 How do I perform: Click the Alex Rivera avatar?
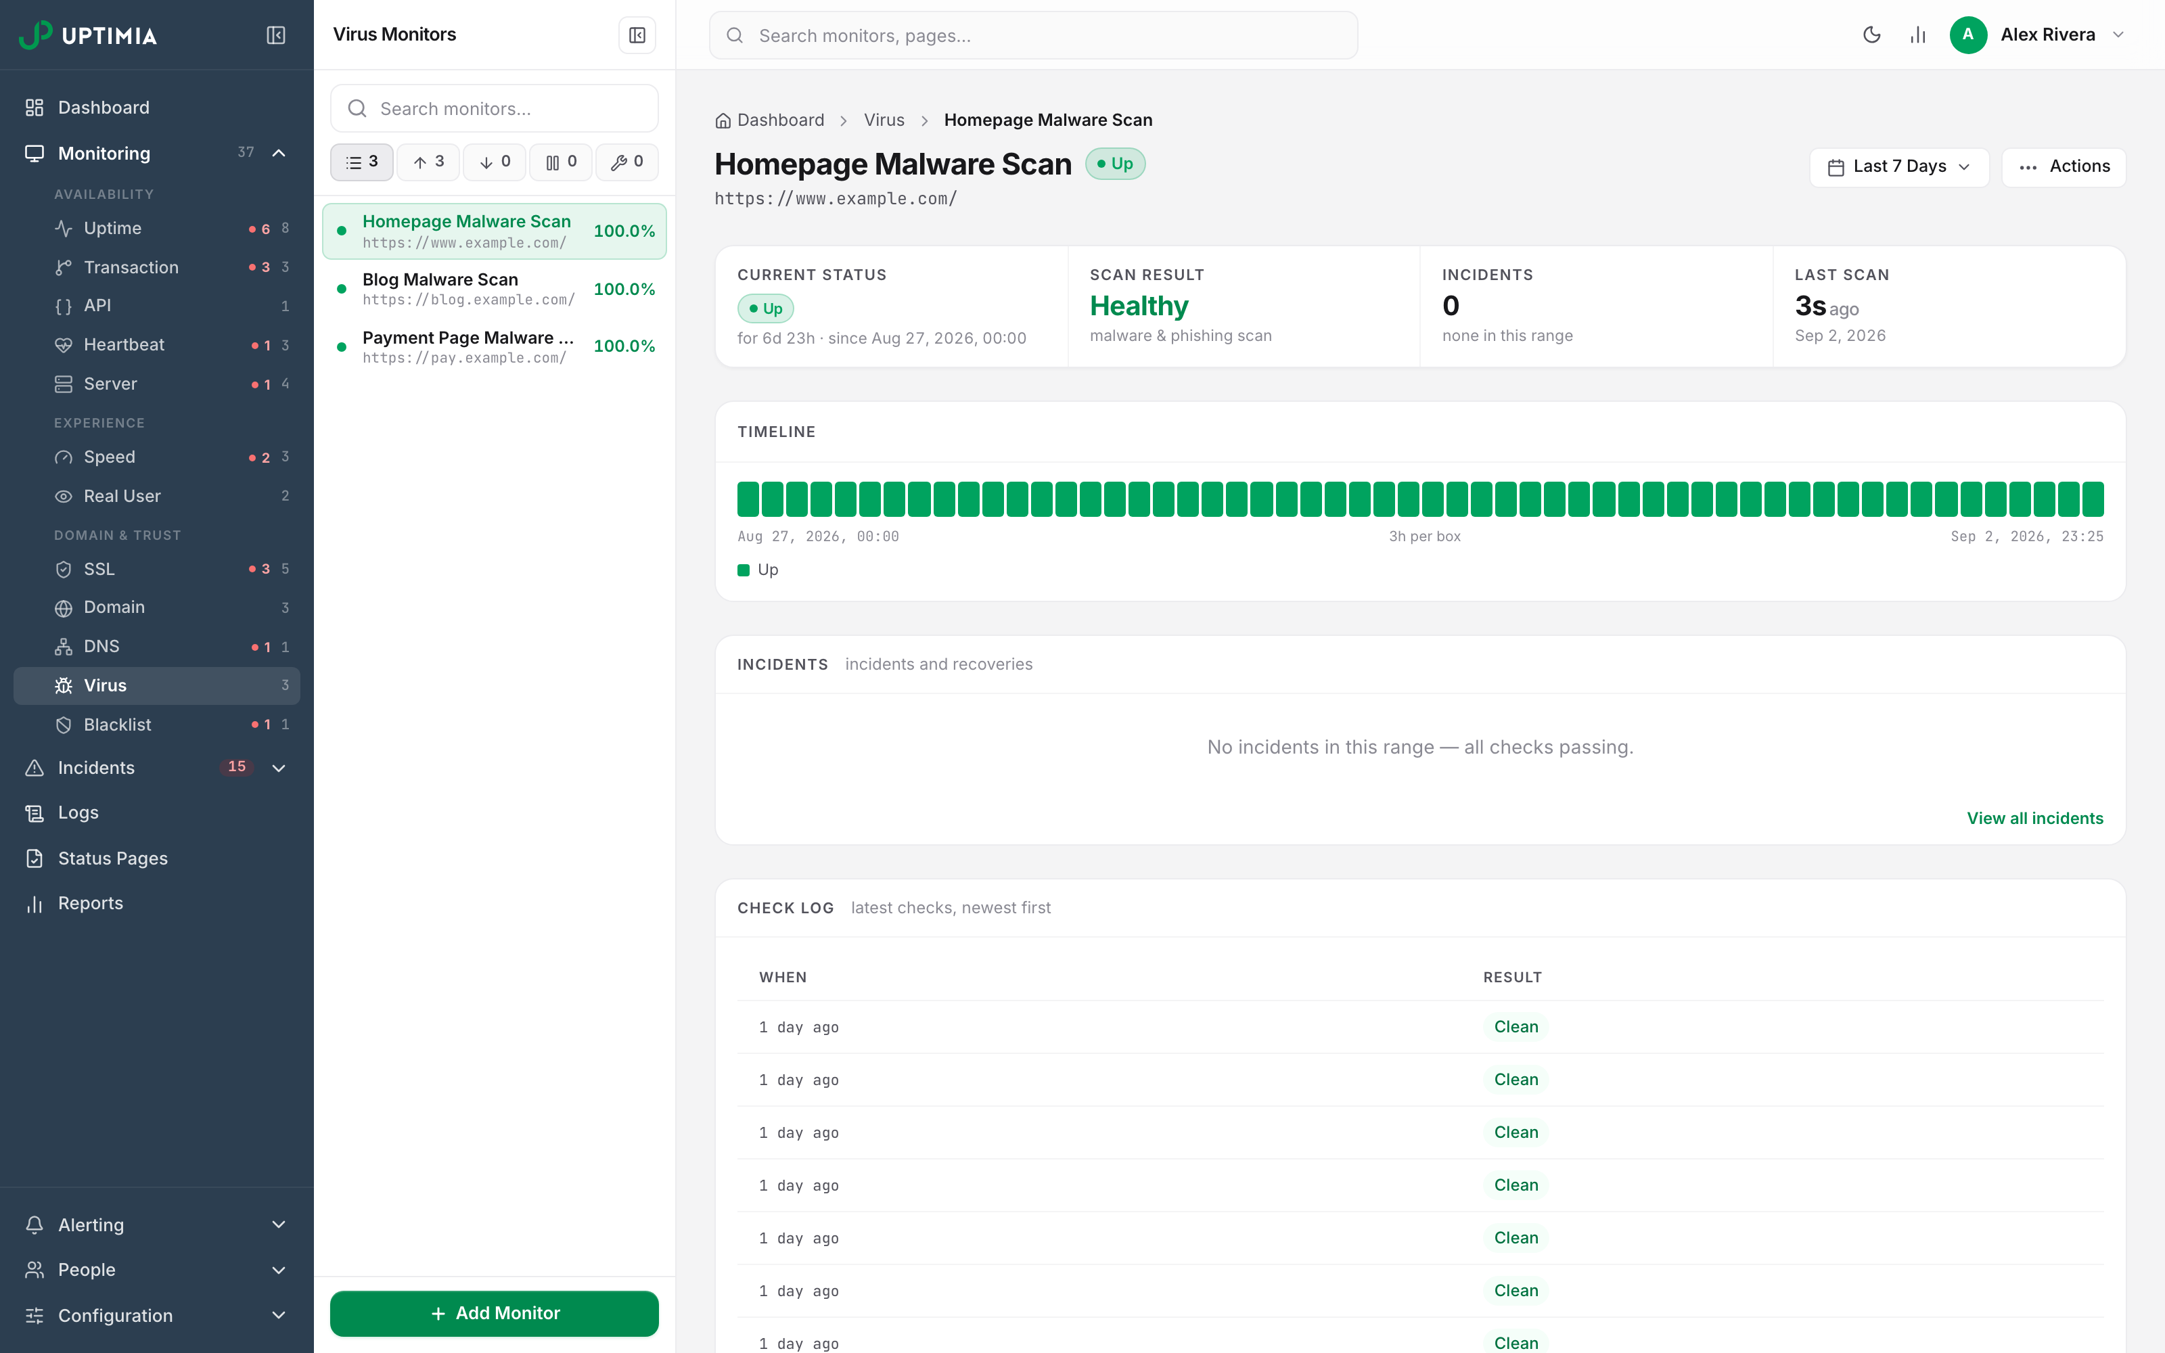pos(1968,35)
